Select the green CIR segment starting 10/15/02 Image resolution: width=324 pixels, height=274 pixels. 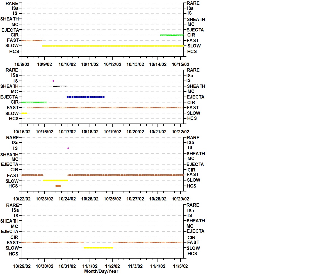pos(34,102)
